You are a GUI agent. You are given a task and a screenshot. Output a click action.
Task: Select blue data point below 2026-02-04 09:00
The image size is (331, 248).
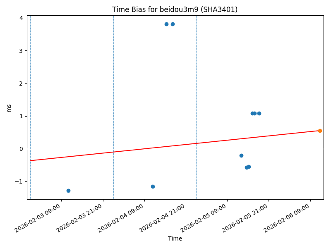153,186
